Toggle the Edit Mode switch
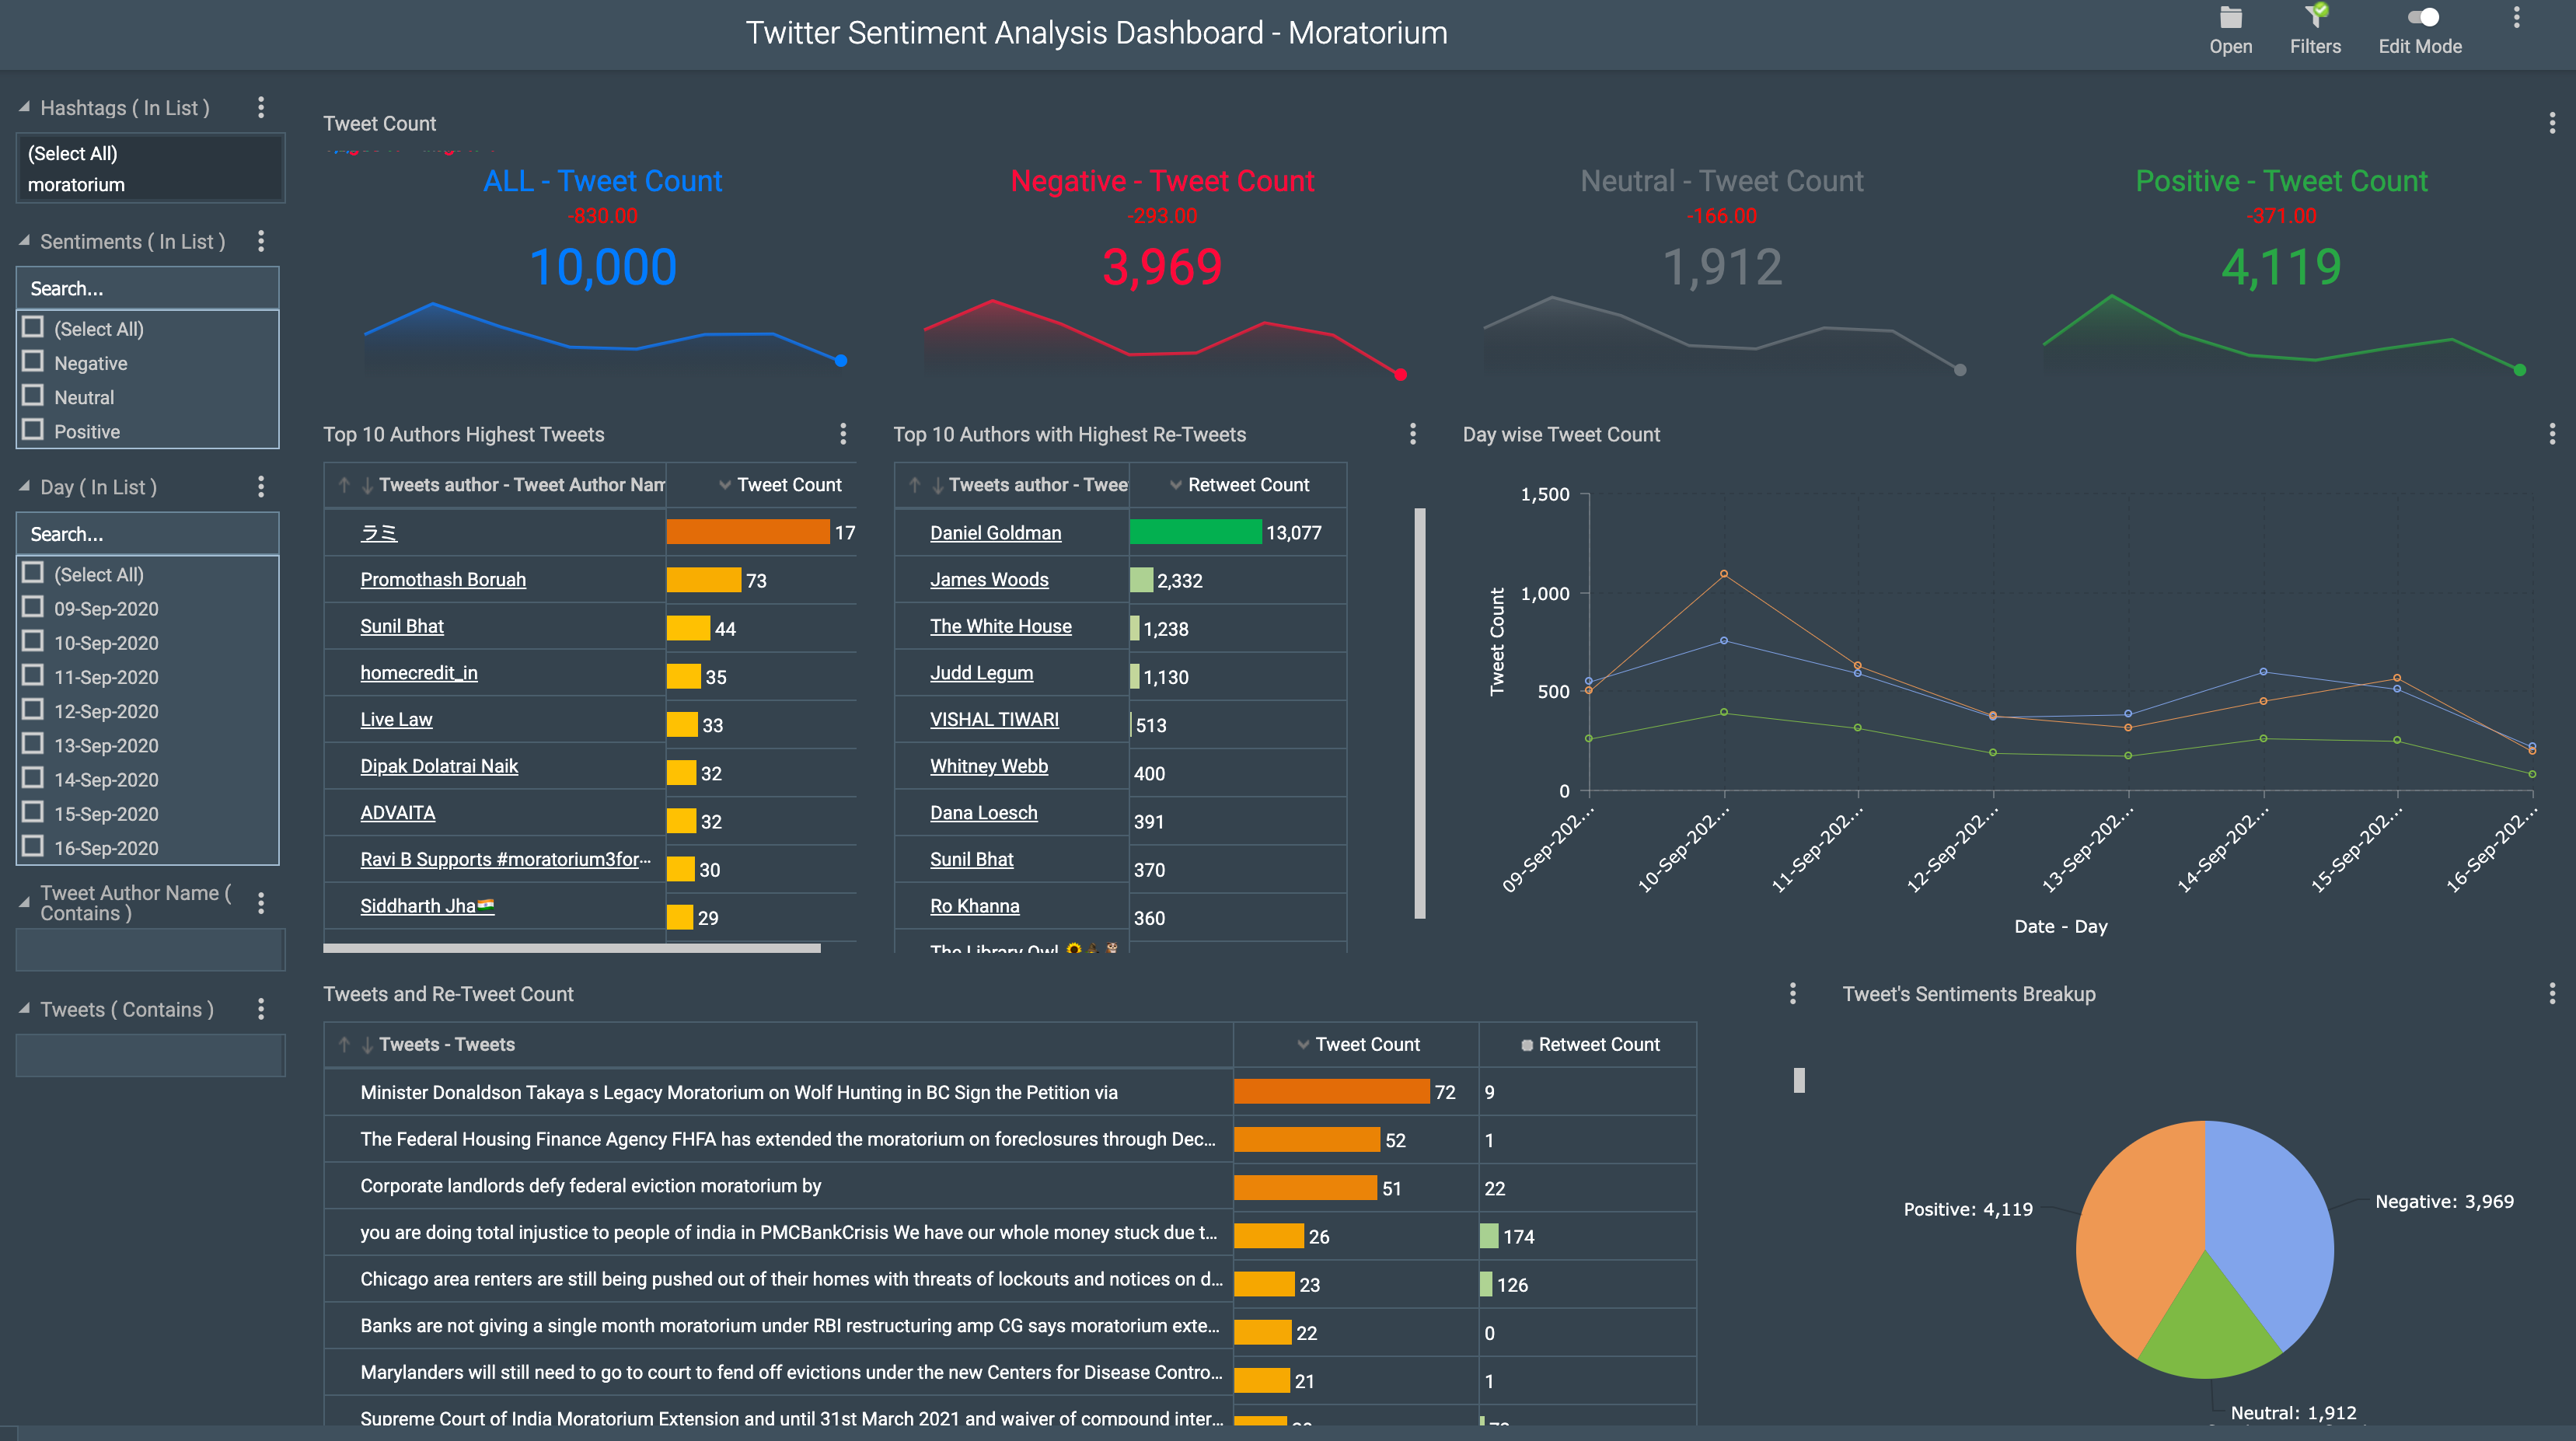The height and width of the screenshot is (1441, 2576). [2422, 18]
